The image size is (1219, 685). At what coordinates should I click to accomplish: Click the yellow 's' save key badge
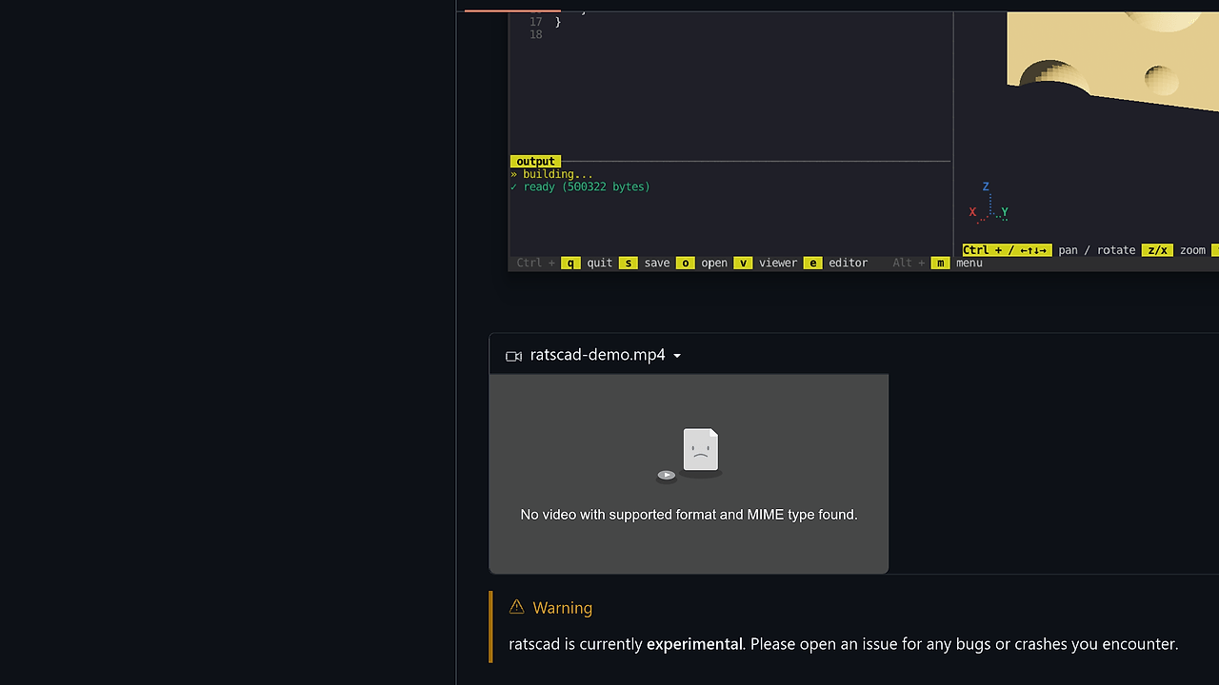[628, 263]
